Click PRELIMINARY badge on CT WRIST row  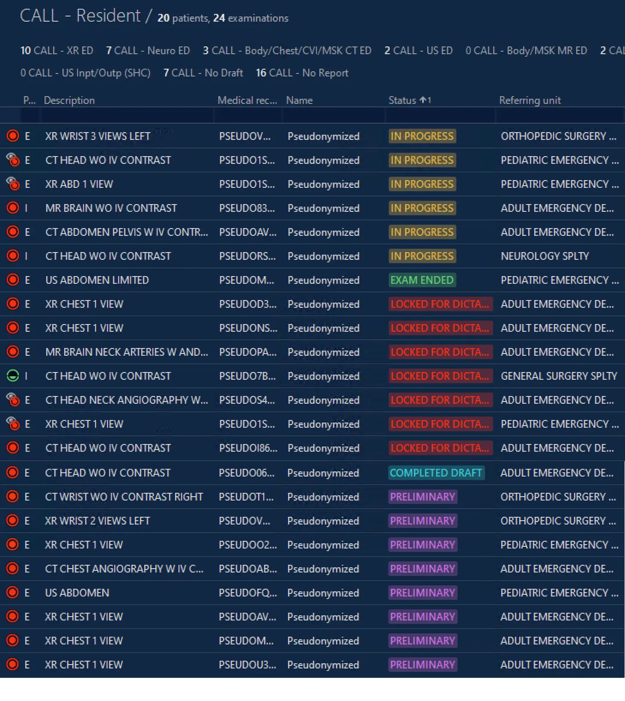click(x=422, y=497)
